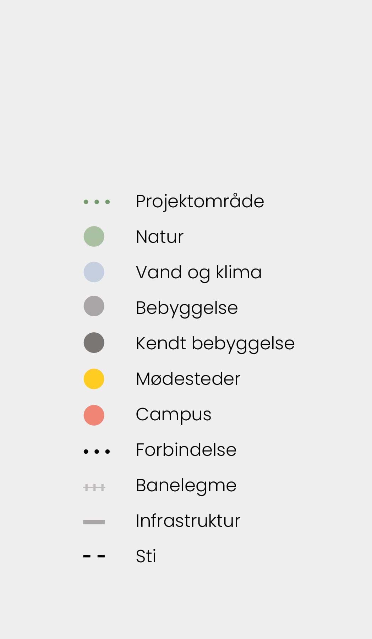Screen dimensions: 372x639
Task: Click the Mødesteder legend label
Action: (188, 379)
